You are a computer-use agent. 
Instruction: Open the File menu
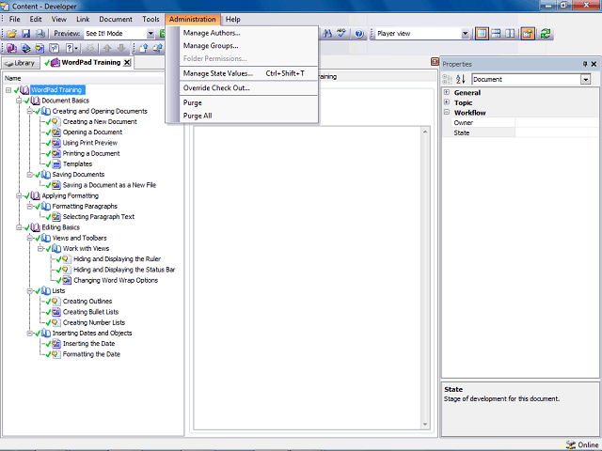coord(15,19)
